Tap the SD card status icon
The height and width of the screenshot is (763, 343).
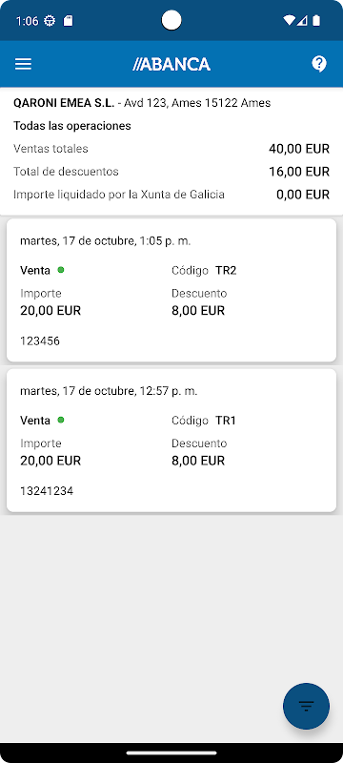pos(68,21)
